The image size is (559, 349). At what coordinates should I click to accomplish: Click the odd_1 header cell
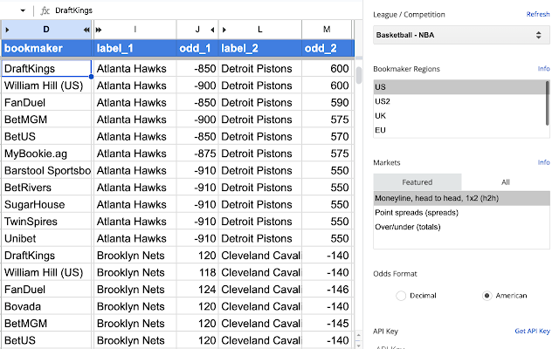pyautogui.click(x=197, y=48)
